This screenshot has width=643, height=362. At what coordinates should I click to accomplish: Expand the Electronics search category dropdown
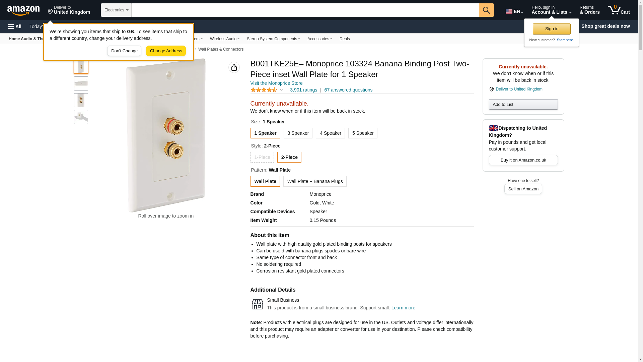click(116, 10)
